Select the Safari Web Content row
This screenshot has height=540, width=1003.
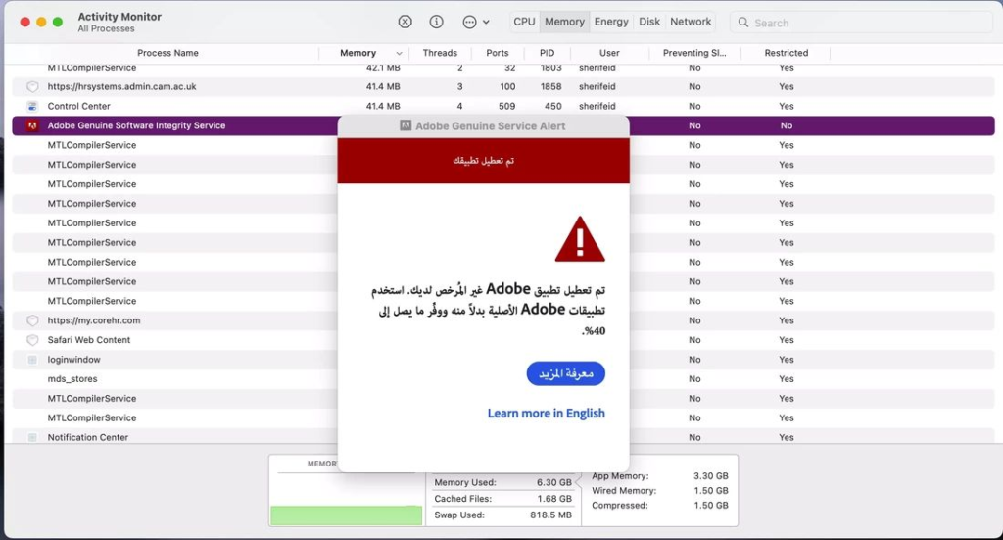tap(502, 340)
